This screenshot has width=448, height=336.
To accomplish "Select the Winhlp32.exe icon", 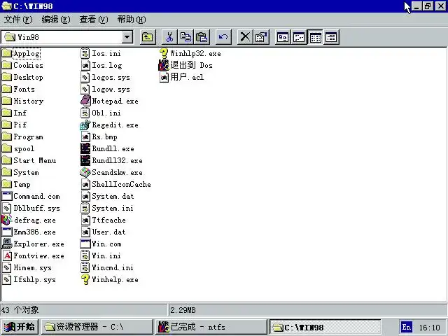I will [x=164, y=53].
